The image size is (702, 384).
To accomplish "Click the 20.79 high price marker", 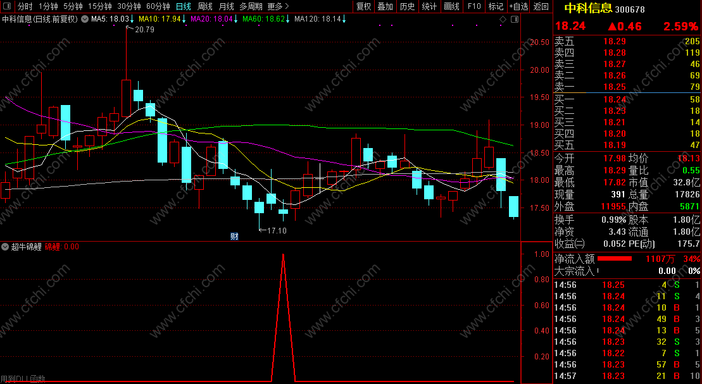I will point(144,30).
